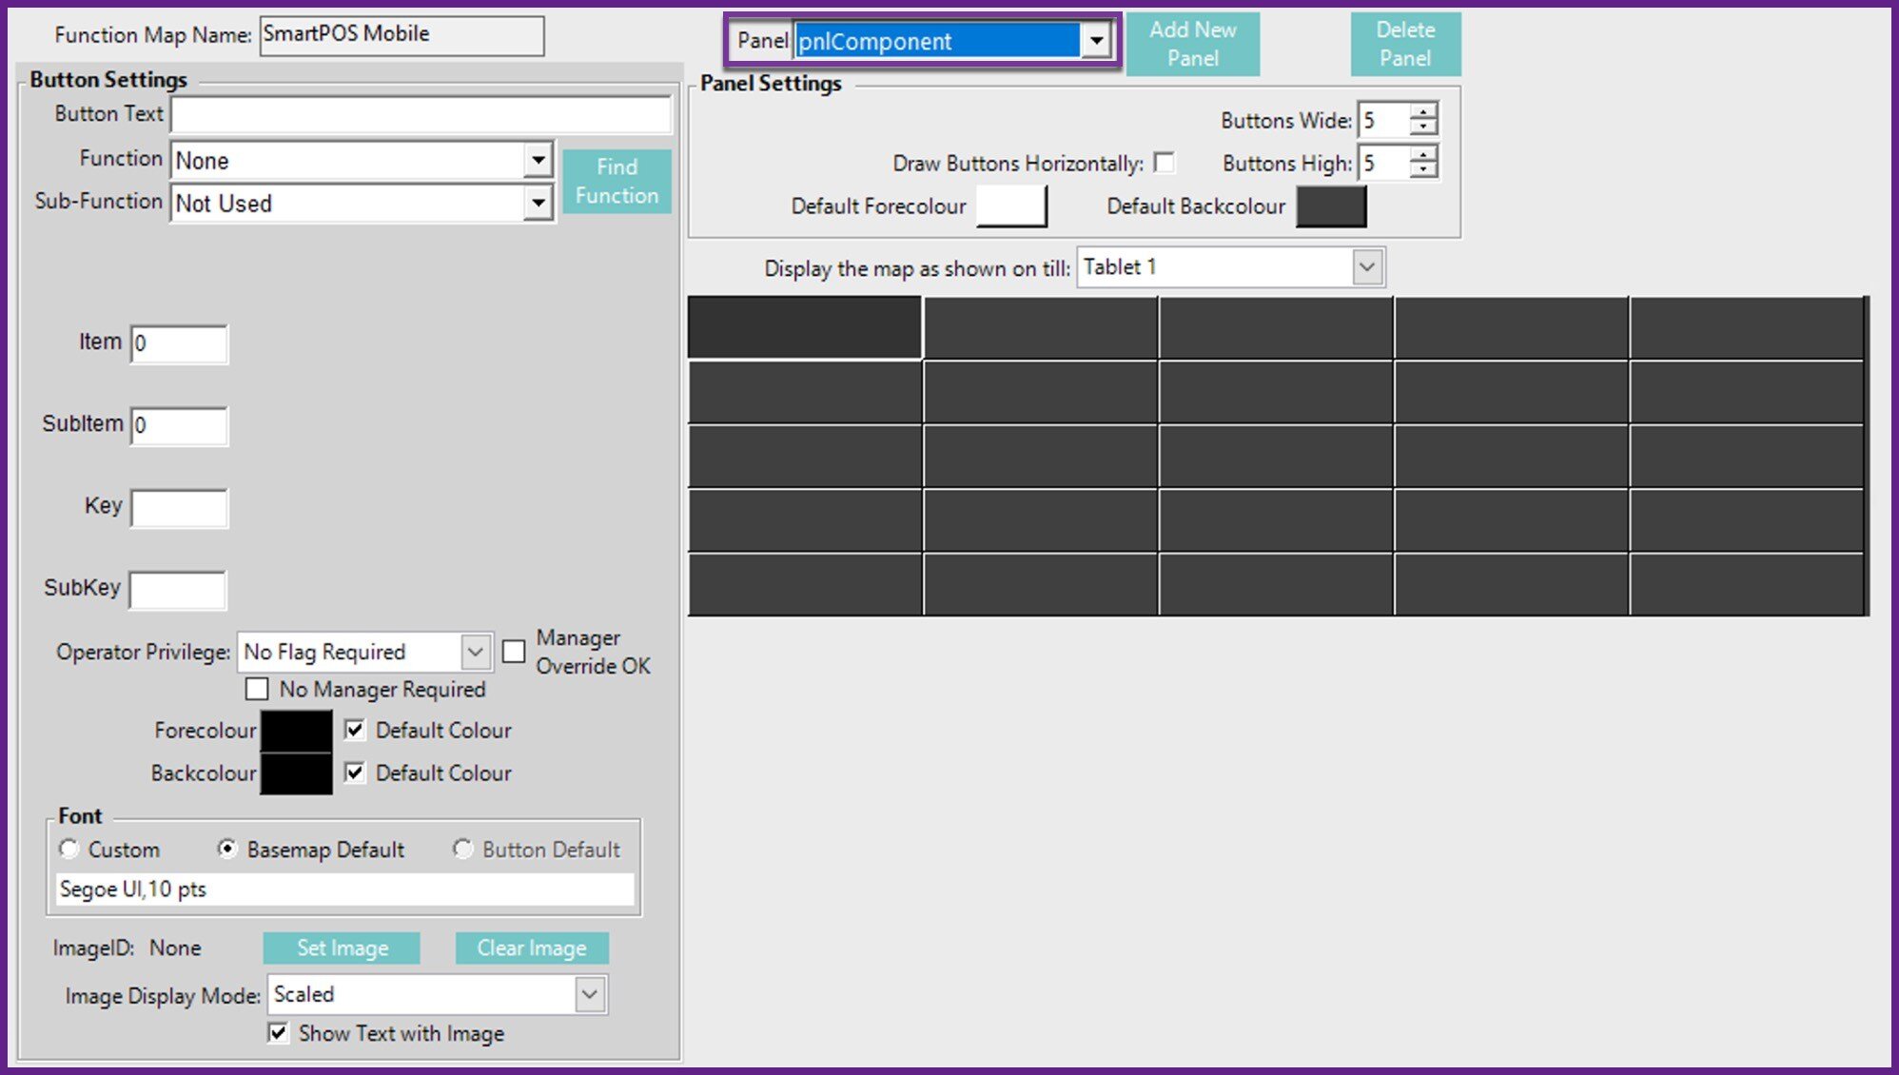
Task: Click the Set Image button
Action: [342, 948]
